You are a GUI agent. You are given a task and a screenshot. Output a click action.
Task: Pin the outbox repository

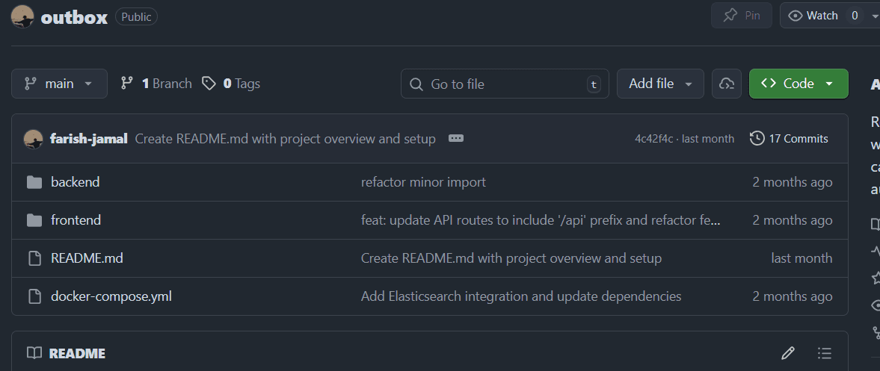(x=741, y=16)
